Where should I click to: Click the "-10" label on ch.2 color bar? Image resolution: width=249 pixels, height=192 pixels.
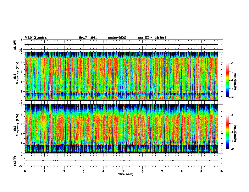(232, 149)
